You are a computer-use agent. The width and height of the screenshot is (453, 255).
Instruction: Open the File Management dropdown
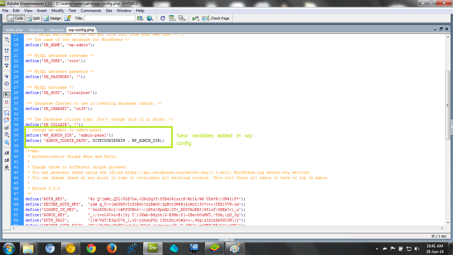tap(140, 18)
